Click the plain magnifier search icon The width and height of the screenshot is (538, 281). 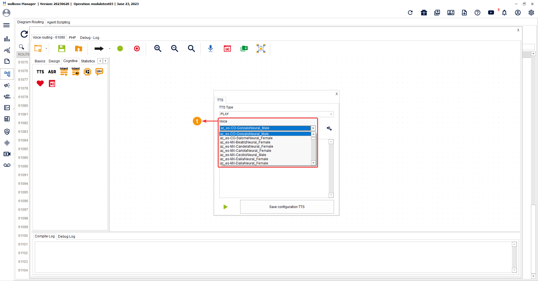(x=191, y=49)
